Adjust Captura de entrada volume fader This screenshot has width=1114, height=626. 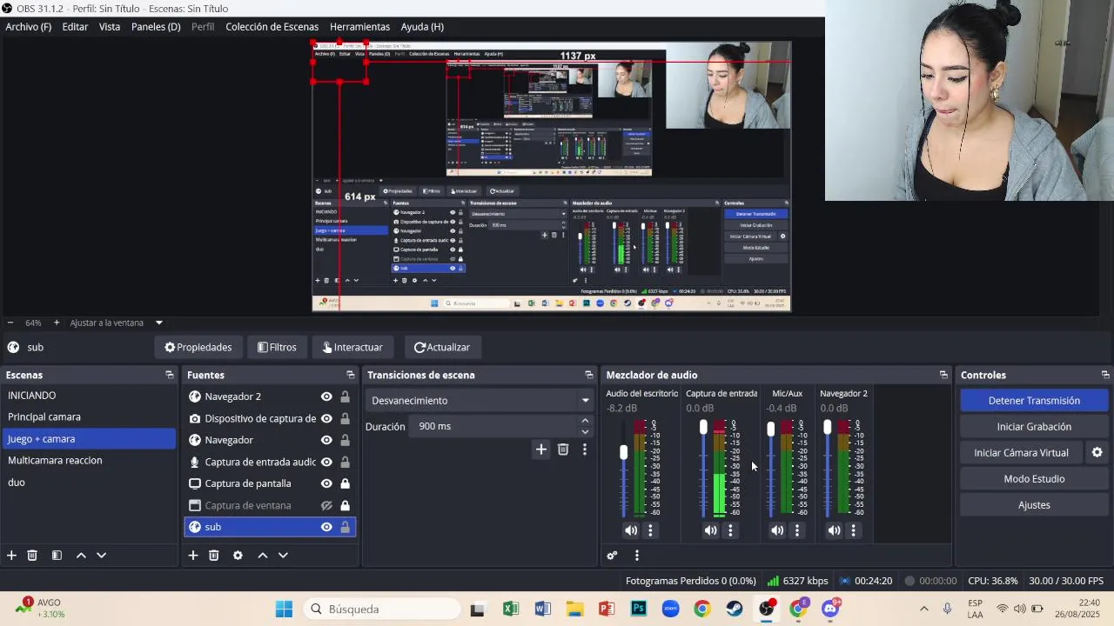point(703,428)
